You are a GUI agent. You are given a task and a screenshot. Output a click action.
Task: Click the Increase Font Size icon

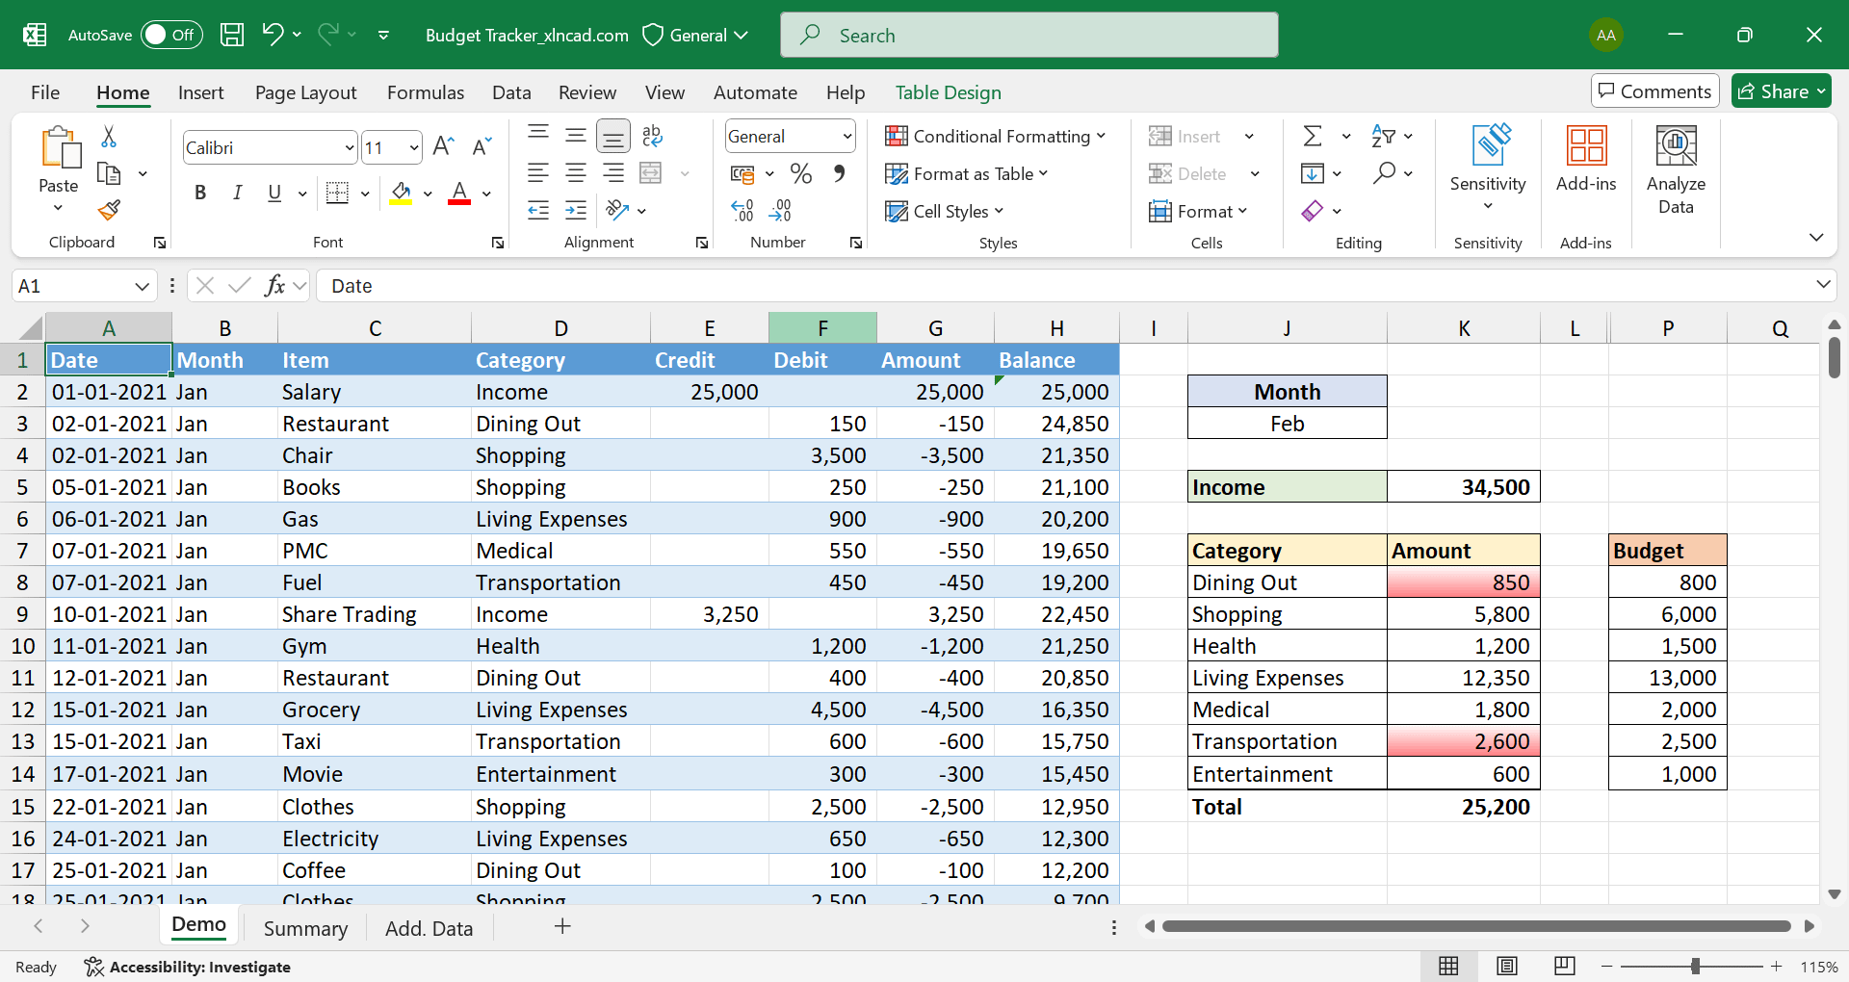click(443, 147)
